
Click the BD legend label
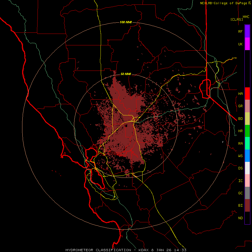click(240, 119)
